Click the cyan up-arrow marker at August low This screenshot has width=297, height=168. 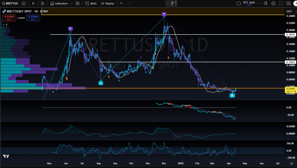click(x=101, y=83)
